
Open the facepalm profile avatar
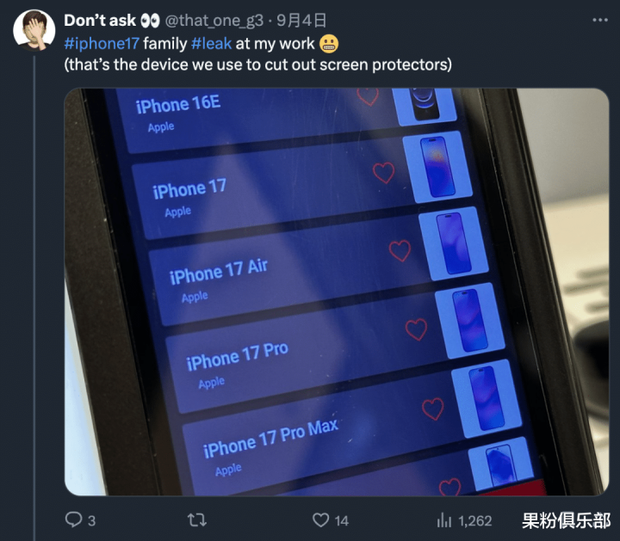[34, 30]
